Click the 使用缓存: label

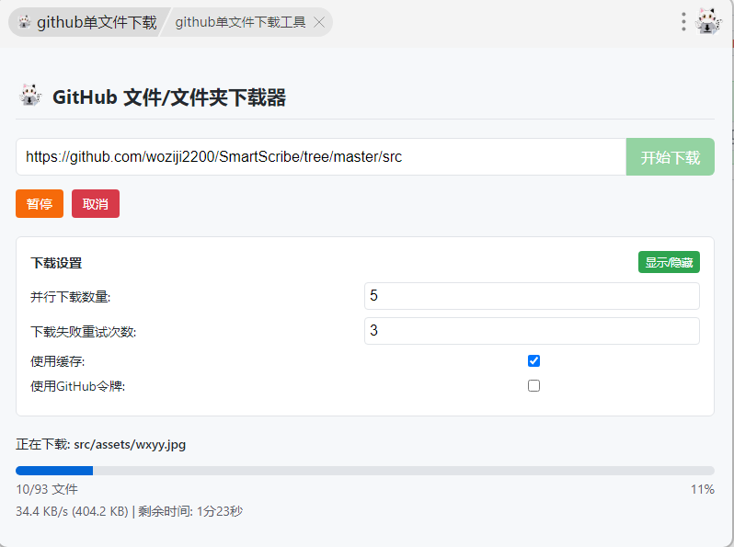click(58, 361)
